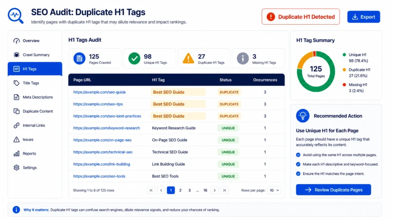Click the Meta Descriptions document icon

[x=17, y=97]
